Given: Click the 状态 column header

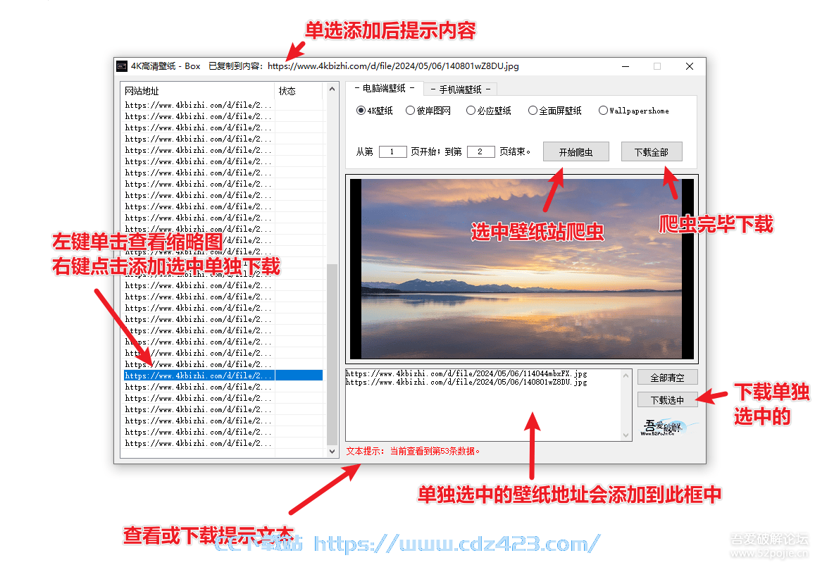Looking at the screenshot, I should 299,90.
